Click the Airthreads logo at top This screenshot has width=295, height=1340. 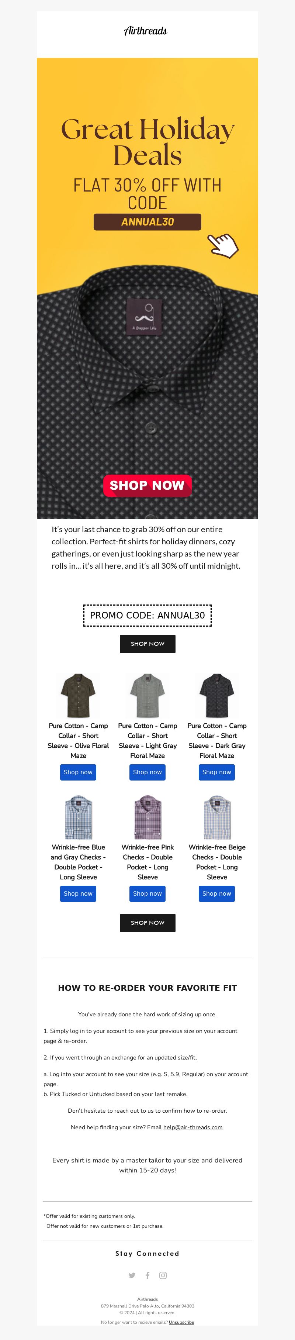tap(146, 31)
